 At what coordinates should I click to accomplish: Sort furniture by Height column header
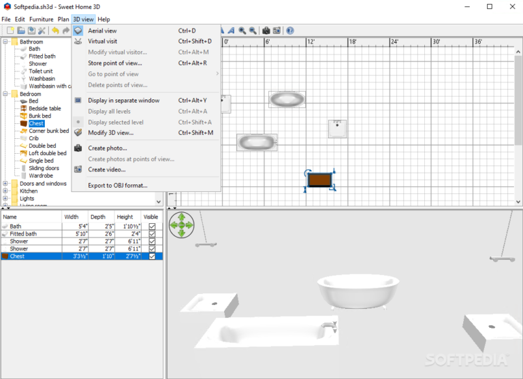pyautogui.click(x=128, y=216)
